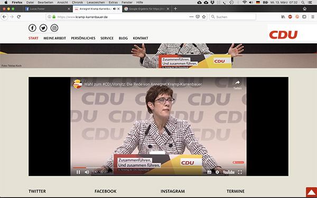Toggle the Firefox sidebar icon
The height and width of the screenshot is (198, 317).
click(304, 17)
